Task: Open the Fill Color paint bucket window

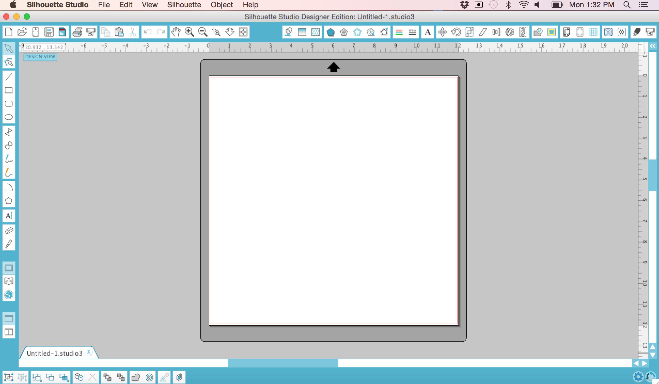Action: tap(289, 32)
